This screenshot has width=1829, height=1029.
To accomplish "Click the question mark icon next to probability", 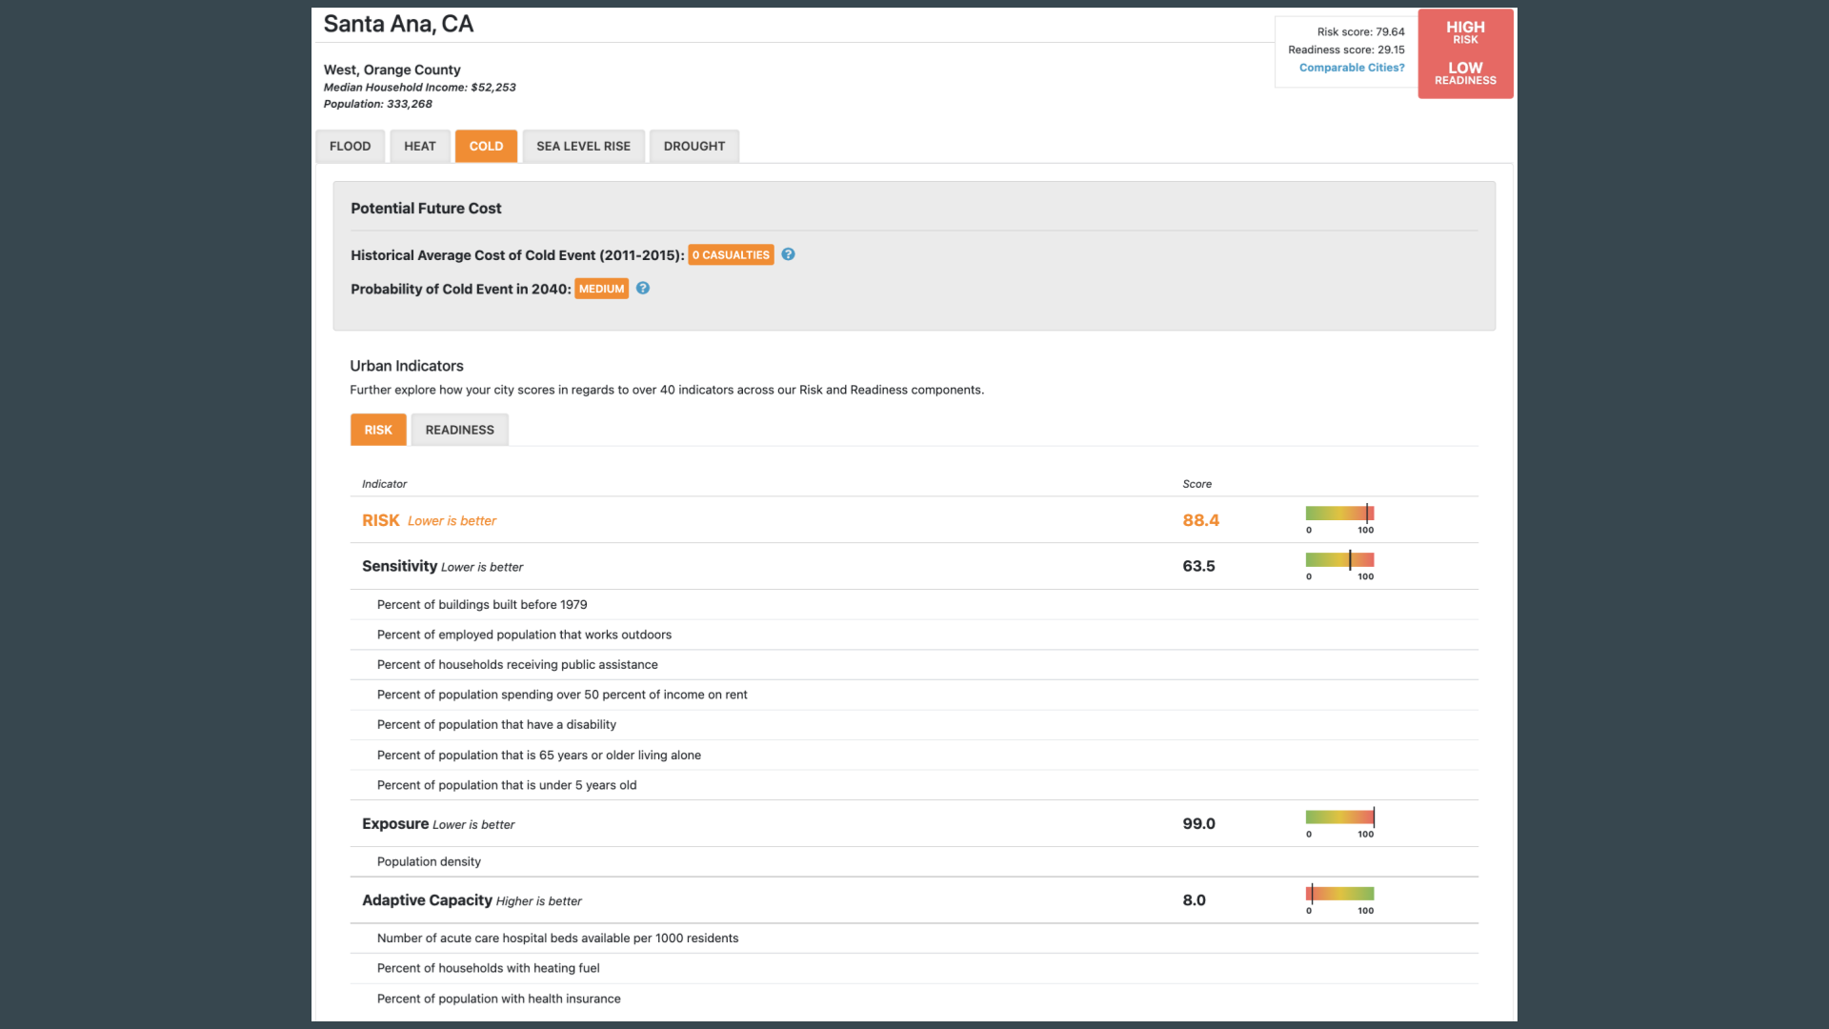I will tap(643, 288).
